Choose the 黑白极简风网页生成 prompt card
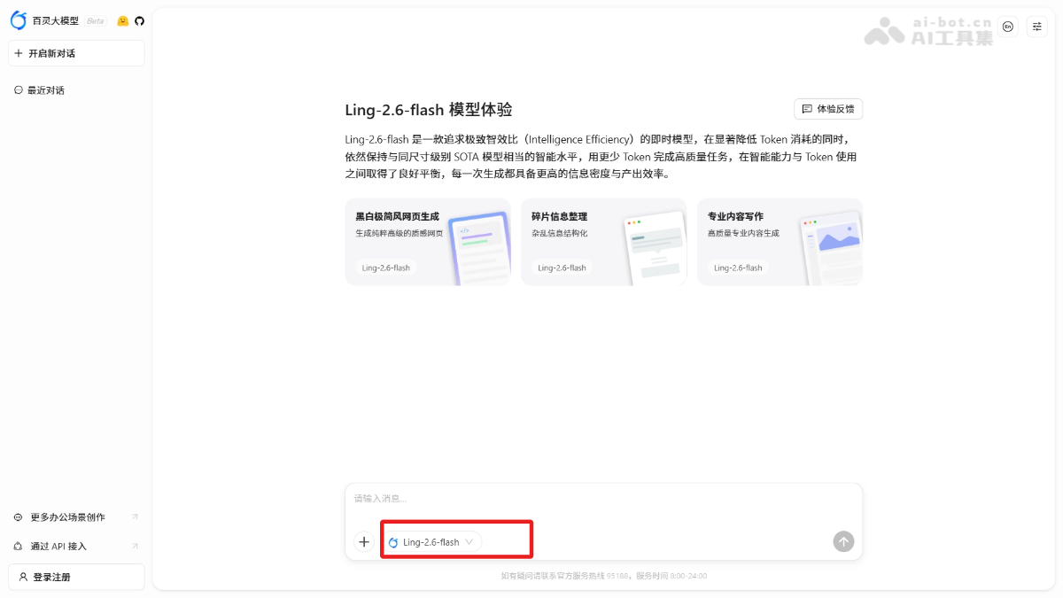The height and width of the screenshot is (598, 1063). pyautogui.click(x=427, y=242)
